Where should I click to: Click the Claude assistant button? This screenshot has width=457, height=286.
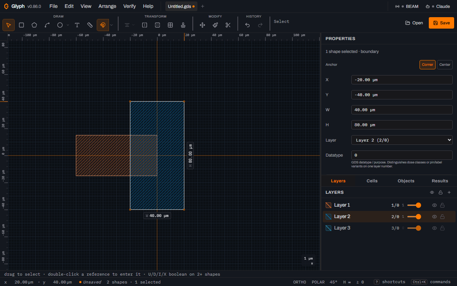438,6
